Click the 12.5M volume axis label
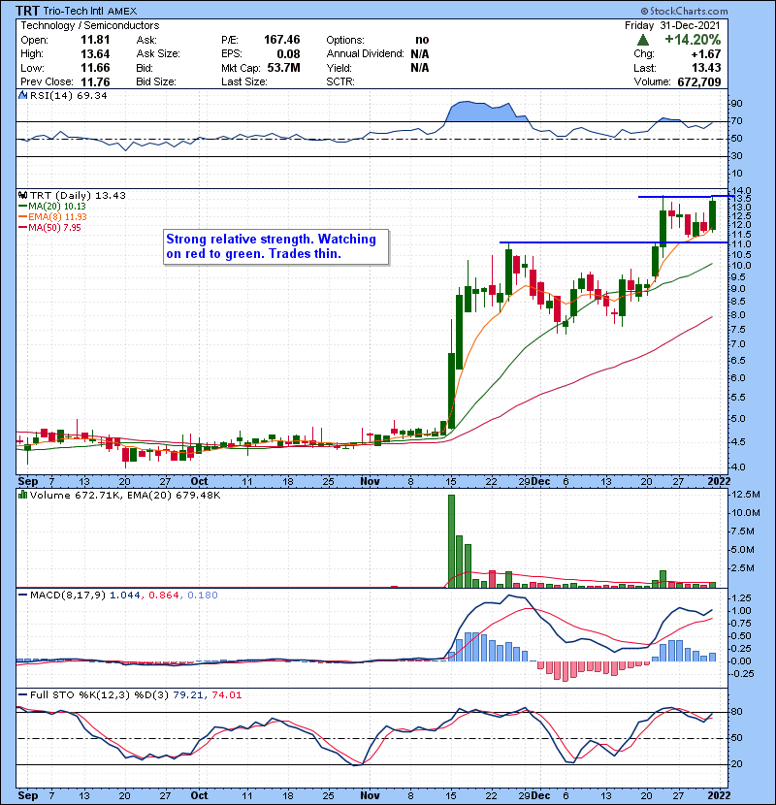This screenshot has height=805, width=776. pyautogui.click(x=746, y=495)
